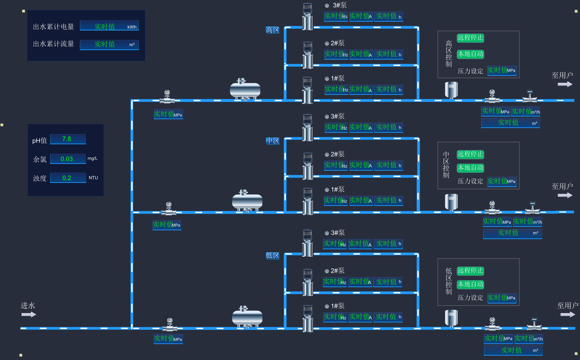Click the 余氯 value field showing 0.03
This screenshot has height=360, width=580.
point(68,159)
